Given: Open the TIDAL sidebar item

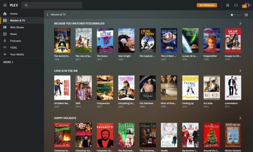Looking at the screenshot, I should pos(22,48).
